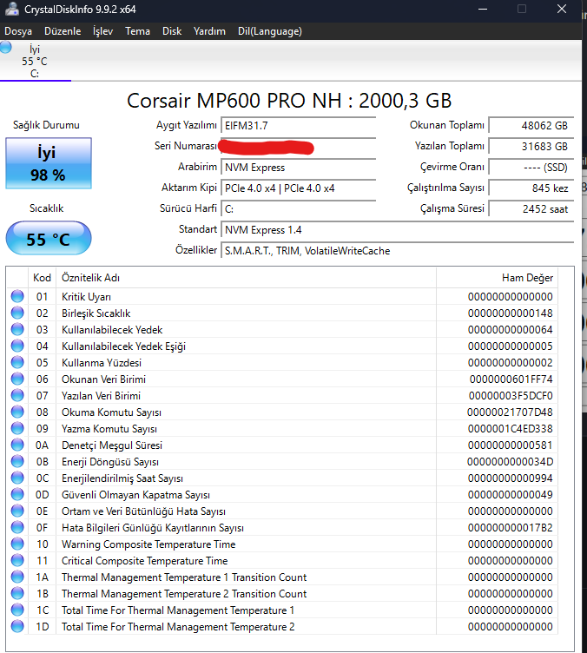Image resolution: width=587 pixels, height=653 pixels.
Task: Click status orb for Yazma Komutu Sayısı row
Action: pyautogui.click(x=17, y=429)
